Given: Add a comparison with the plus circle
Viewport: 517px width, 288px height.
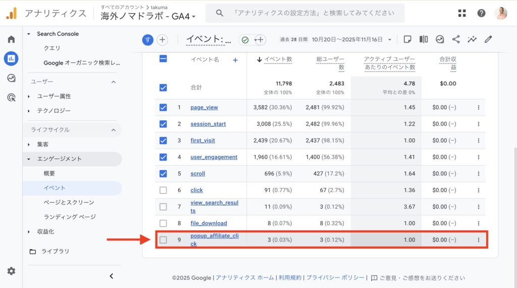Looking at the screenshot, I should 162,40.
